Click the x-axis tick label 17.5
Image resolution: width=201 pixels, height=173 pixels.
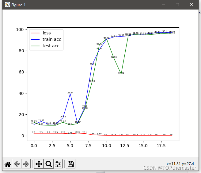tap(161, 146)
